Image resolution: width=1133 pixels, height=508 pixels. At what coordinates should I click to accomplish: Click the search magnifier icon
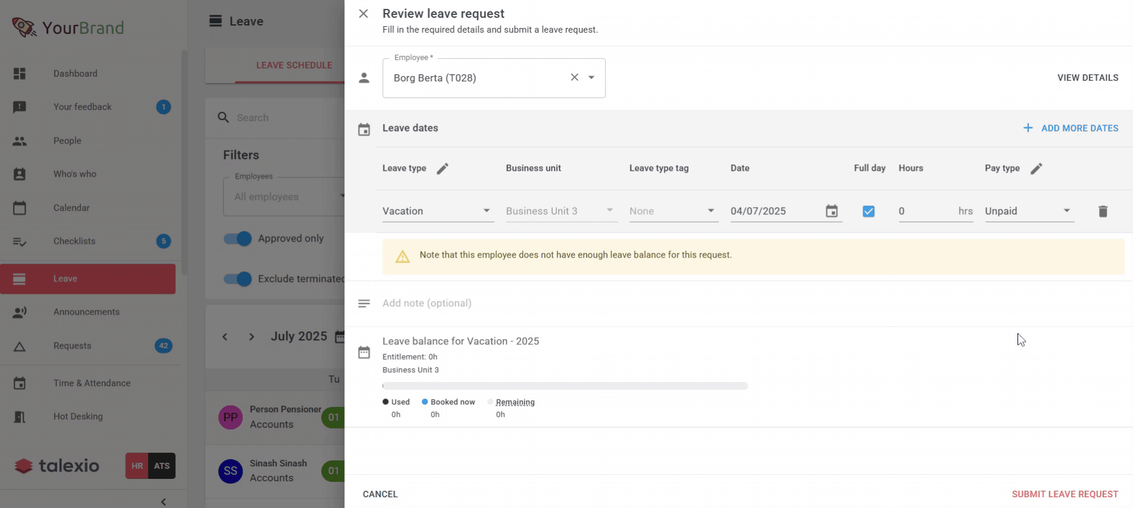click(223, 118)
